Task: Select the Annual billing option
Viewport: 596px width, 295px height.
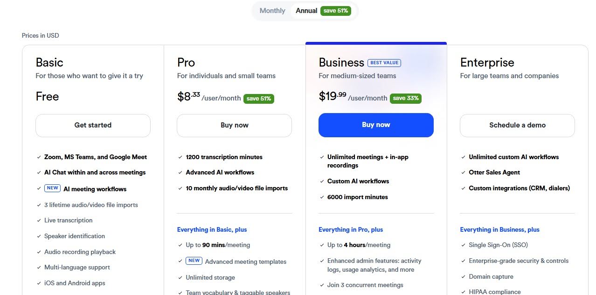Action: point(306,11)
